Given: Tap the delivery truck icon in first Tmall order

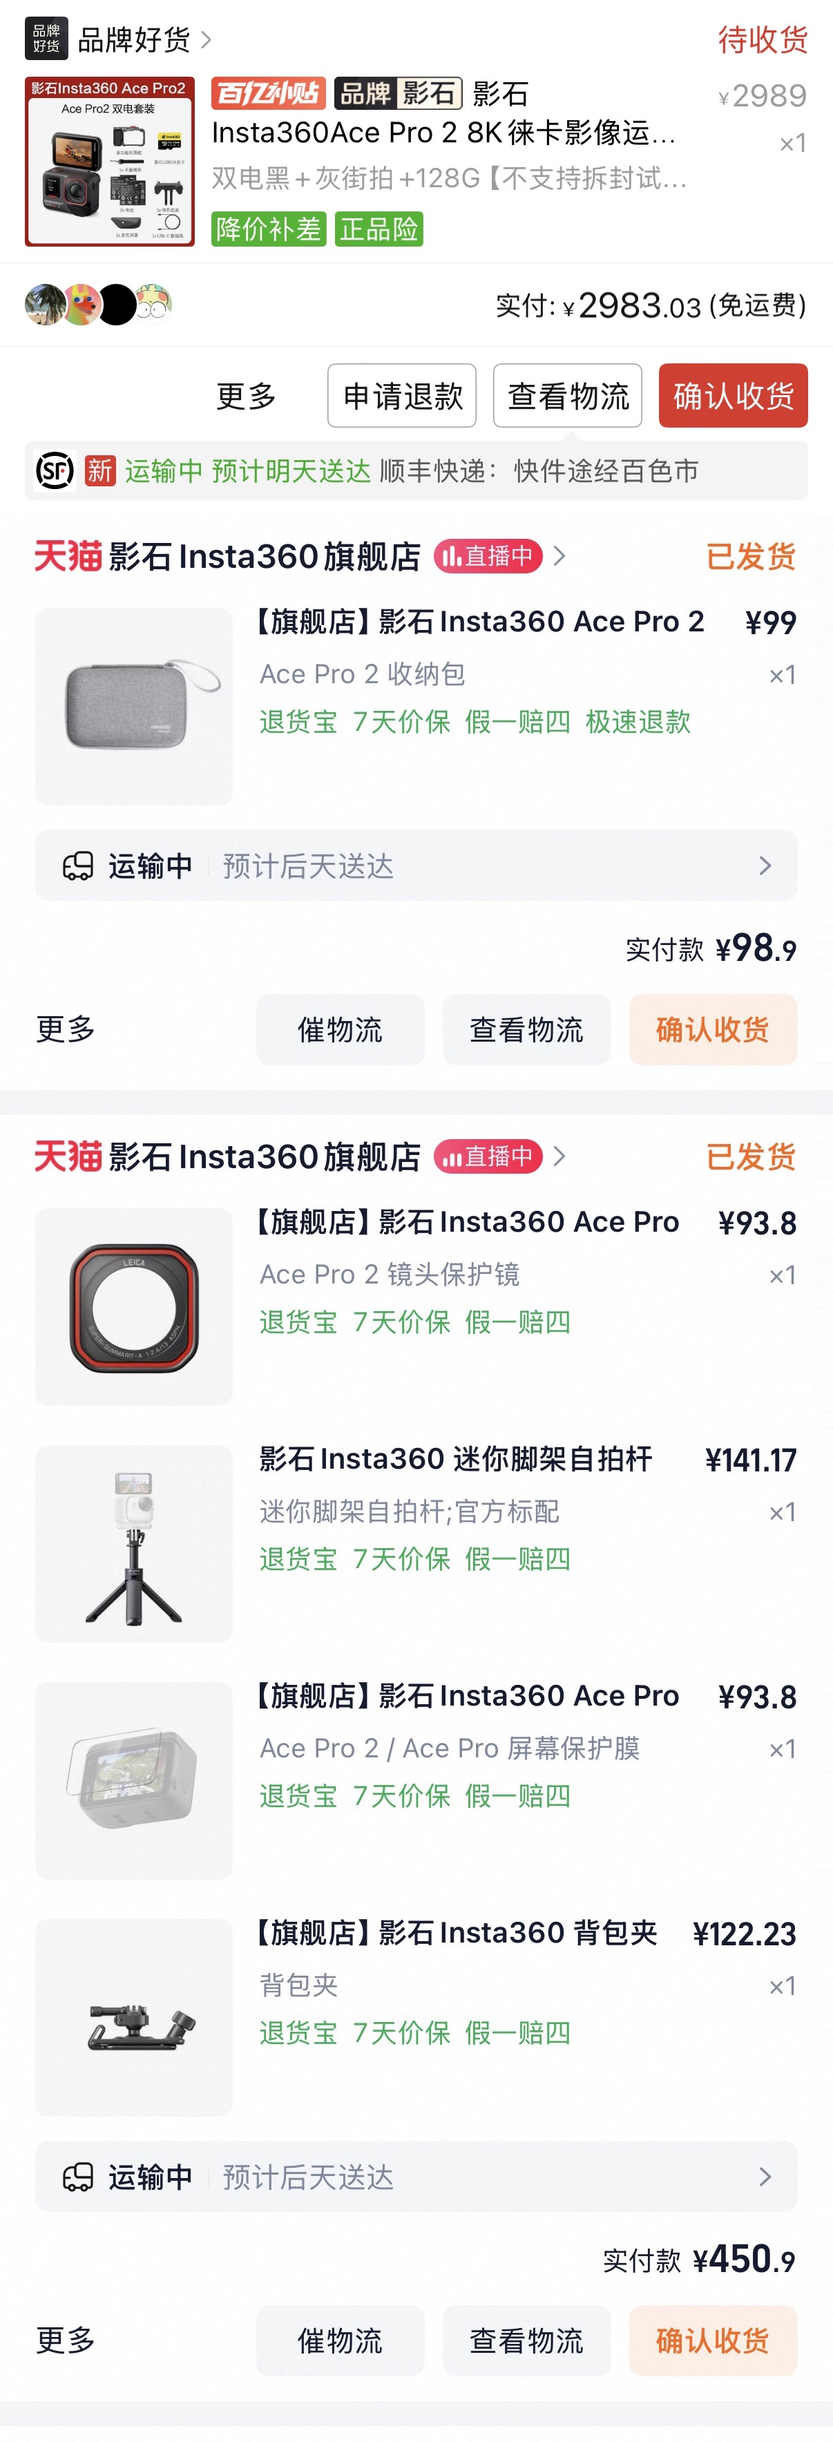Looking at the screenshot, I should pyautogui.click(x=78, y=866).
